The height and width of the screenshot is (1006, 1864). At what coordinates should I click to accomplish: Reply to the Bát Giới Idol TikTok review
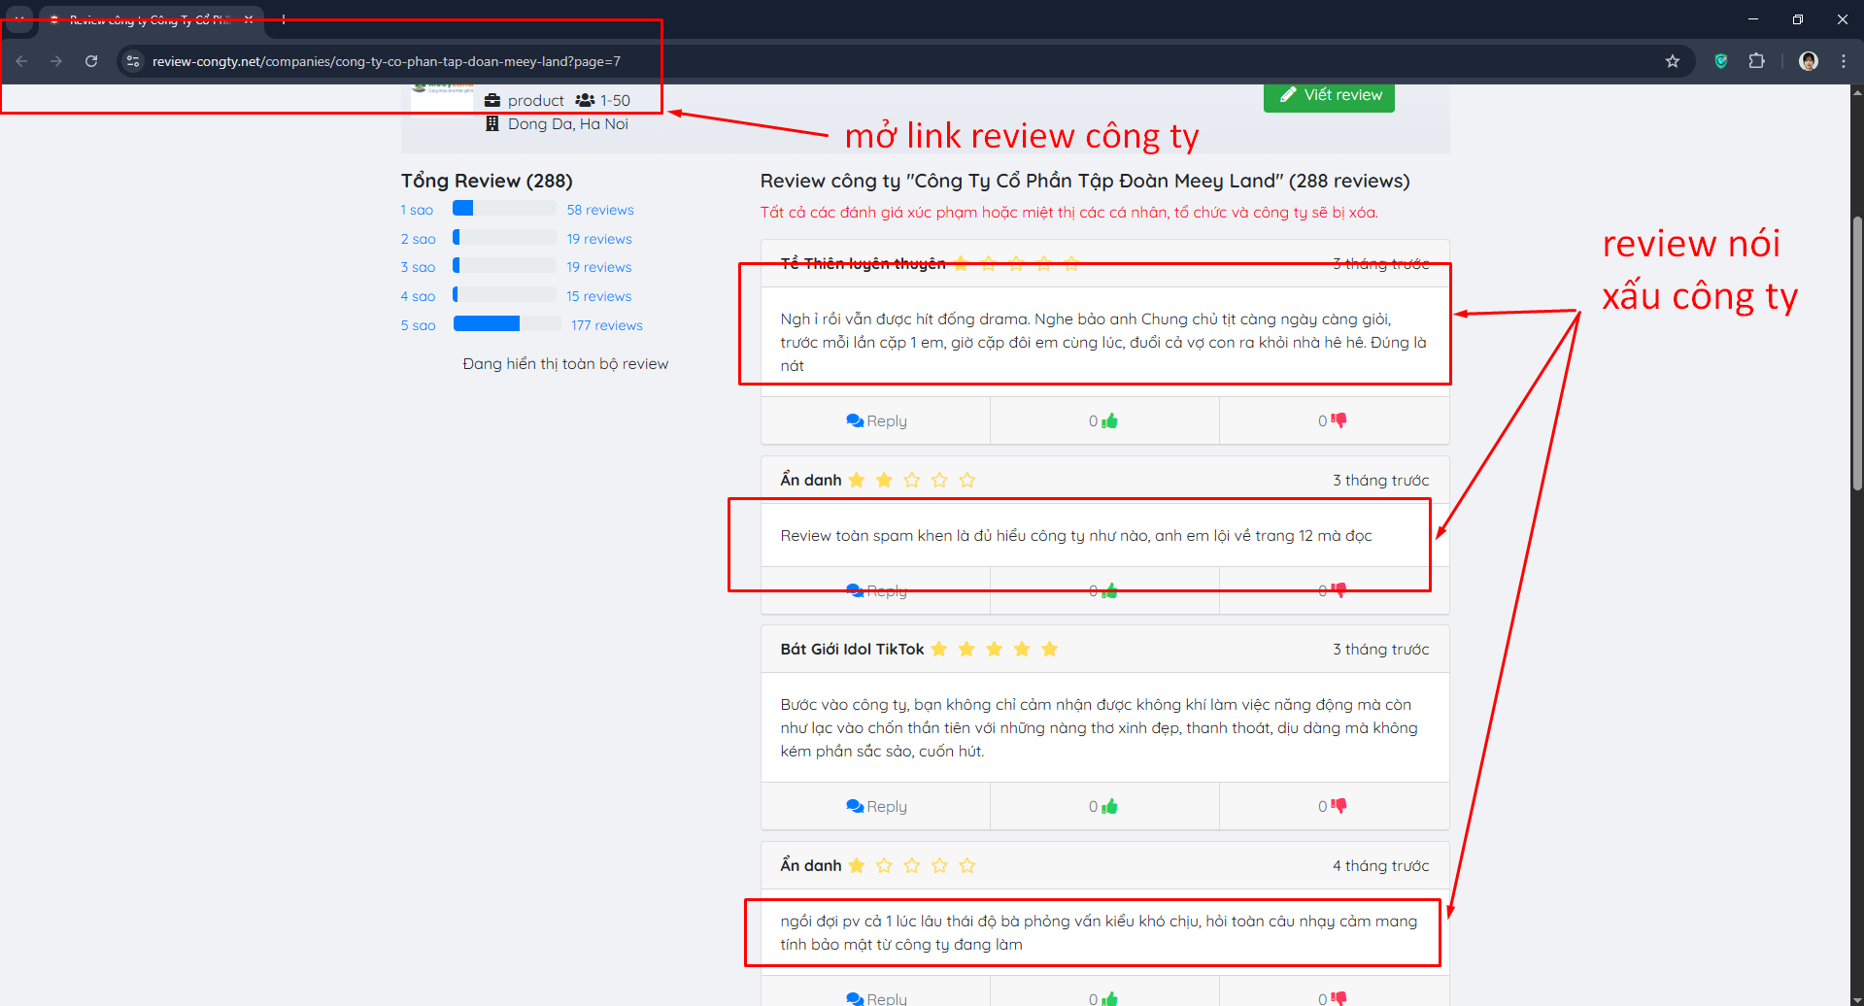[876, 807]
